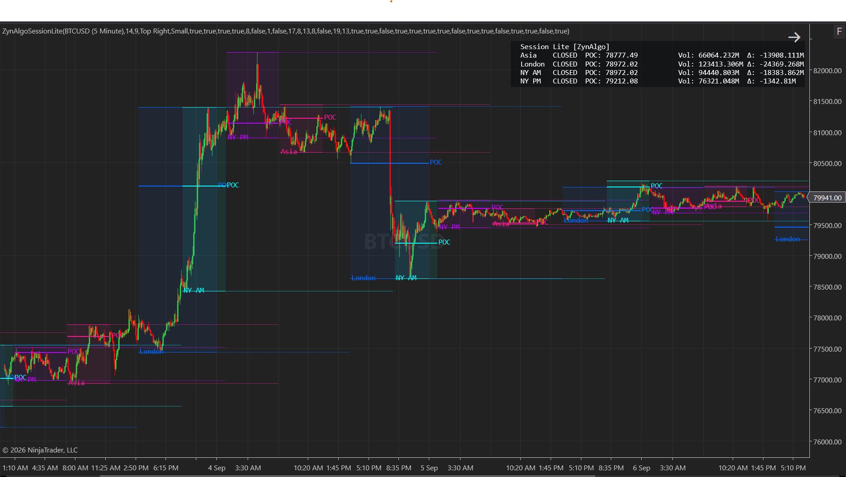Click the 6 Sep date label
Viewport: 846px width, 477px height.
[x=642, y=468]
